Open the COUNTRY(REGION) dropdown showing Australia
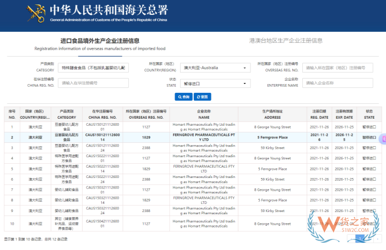Screen dimensions: 386x250 tap(215, 68)
